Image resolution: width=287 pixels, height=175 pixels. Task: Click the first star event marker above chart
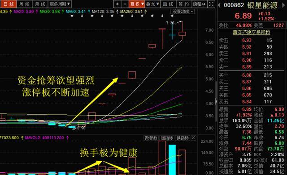pyautogui.click(x=72, y=16)
